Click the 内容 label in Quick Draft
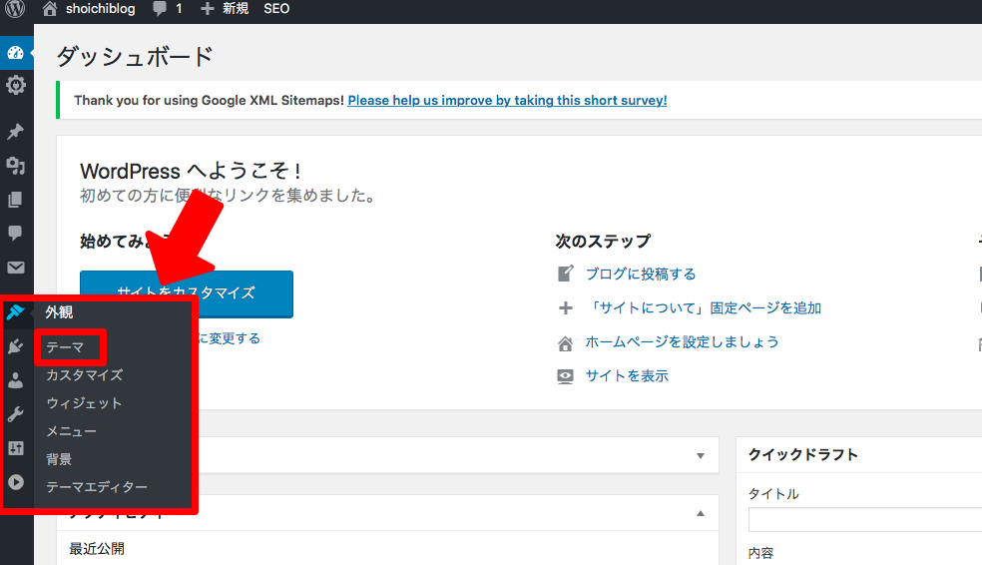 (x=760, y=553)
